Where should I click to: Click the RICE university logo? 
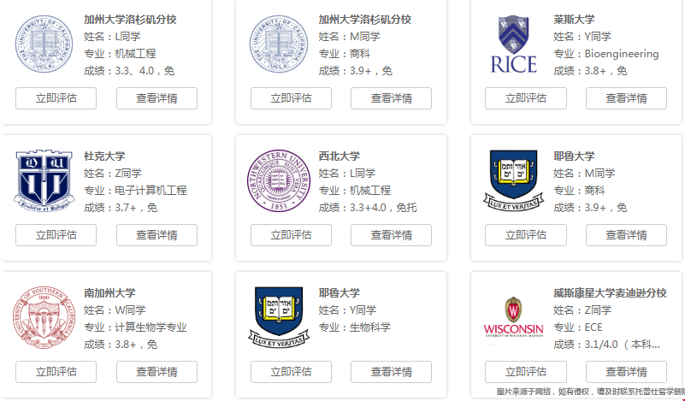(514, 44)
